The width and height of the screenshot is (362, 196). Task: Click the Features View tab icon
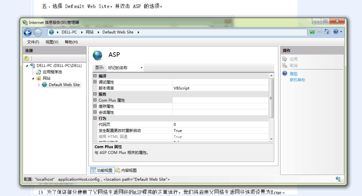coord(93,170)
